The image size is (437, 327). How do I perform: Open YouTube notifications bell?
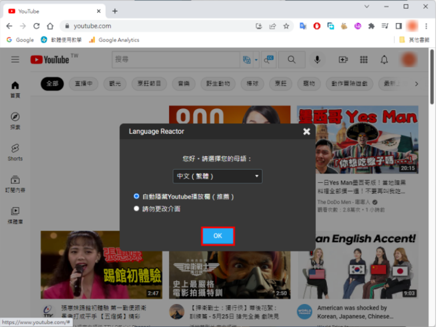(384, 59)
